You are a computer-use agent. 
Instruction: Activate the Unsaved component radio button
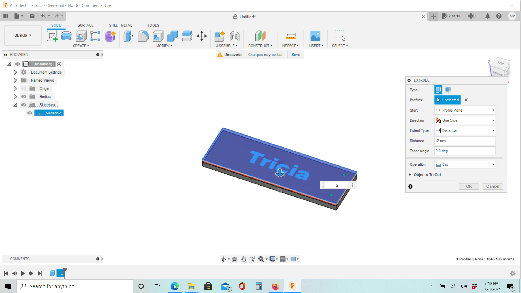point(59,64)
